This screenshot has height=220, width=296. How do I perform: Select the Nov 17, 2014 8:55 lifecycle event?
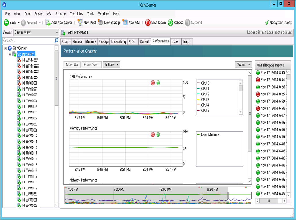point(271,73)
